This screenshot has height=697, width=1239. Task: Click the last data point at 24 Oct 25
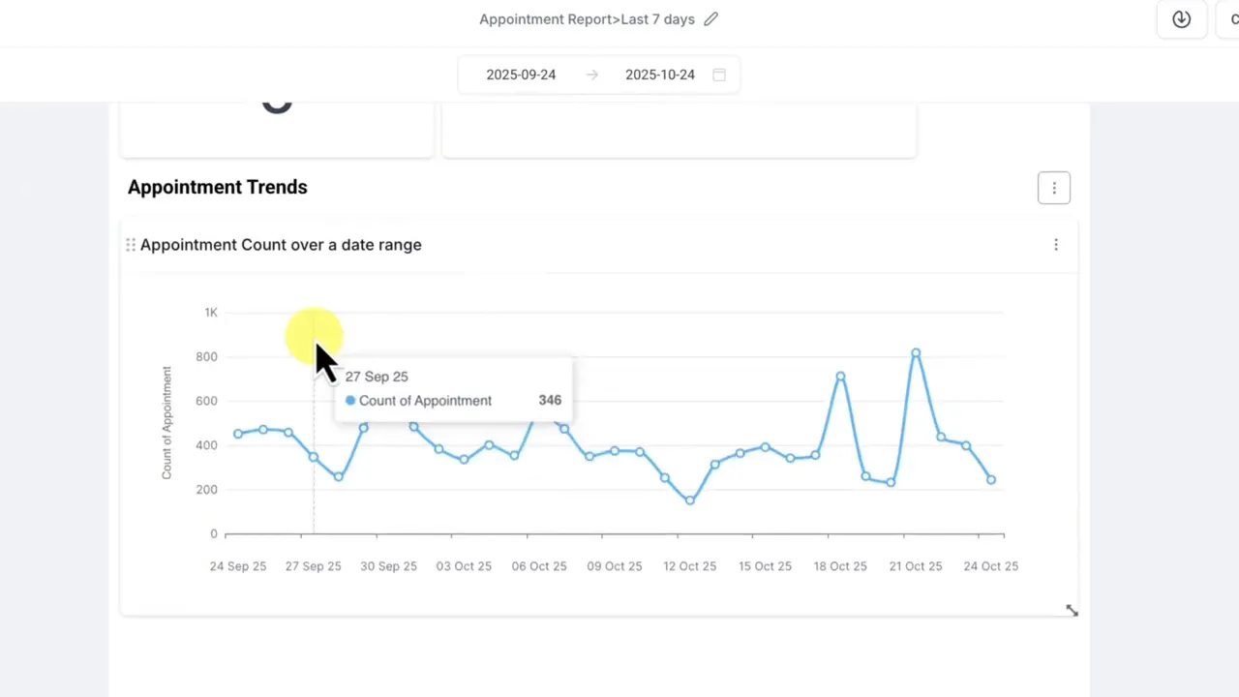[x=991, y=480]
